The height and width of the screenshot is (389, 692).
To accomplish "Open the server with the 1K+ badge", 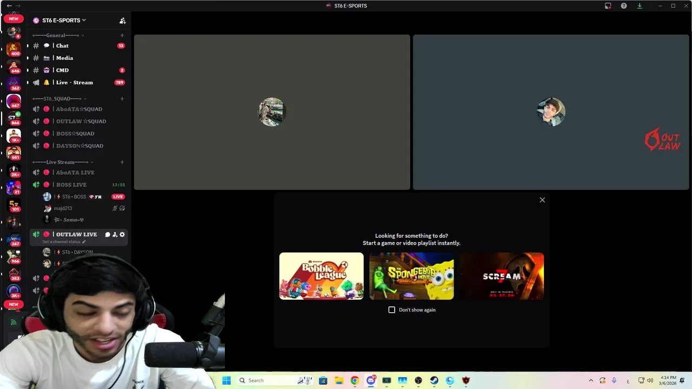I will click(14, 135).
